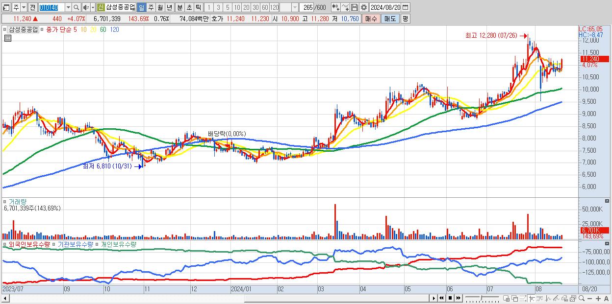Select the 일 daily period toggle
This screenshot has width=612, height=304.
(141, 7)
